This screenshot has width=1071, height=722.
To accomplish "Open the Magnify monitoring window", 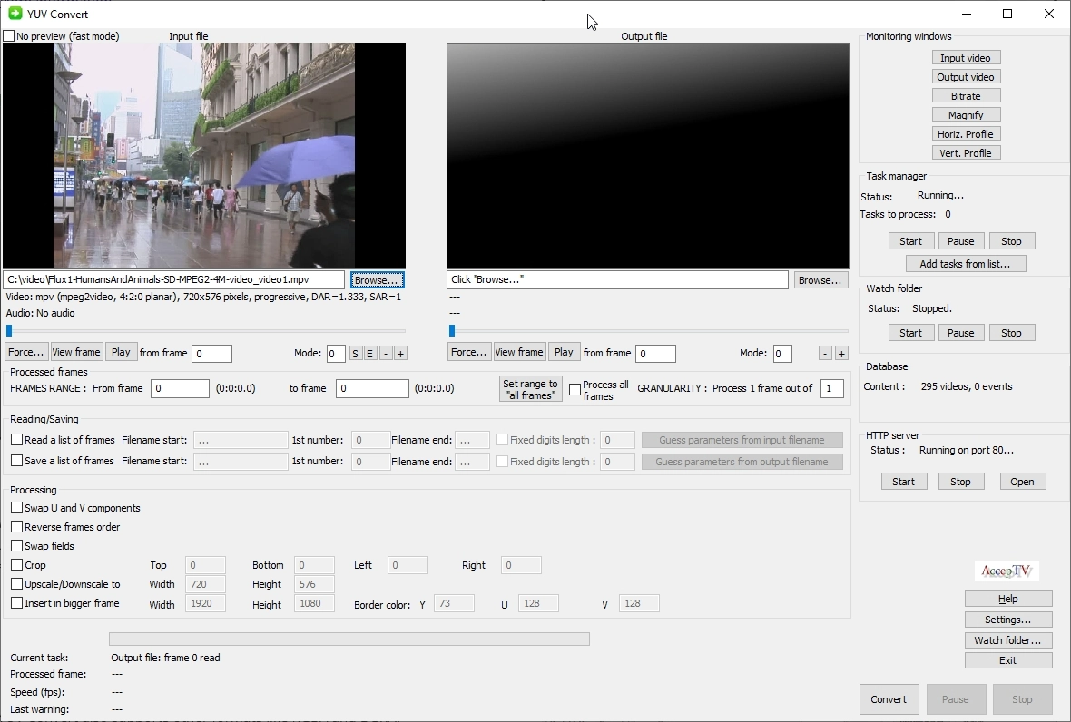I will [966, 115].
